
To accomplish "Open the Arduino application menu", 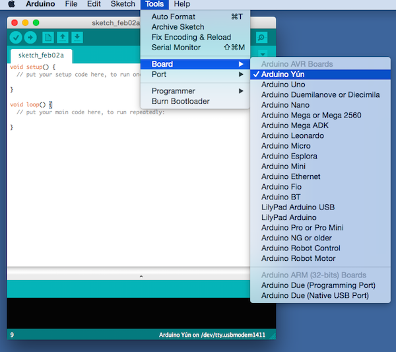I will coord(40,4).
